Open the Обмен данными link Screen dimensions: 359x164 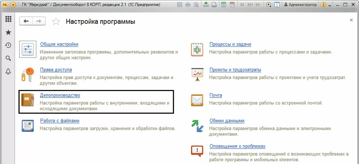tap(227, 121)
